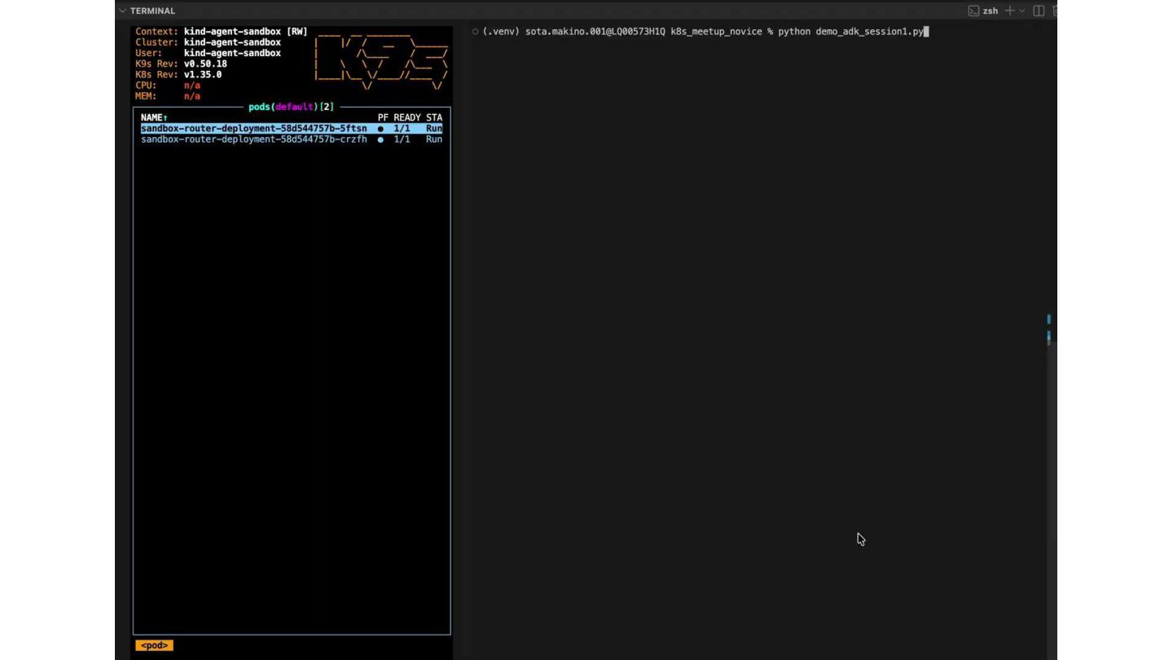Click the (.venv) prompt prefix

click(501, 32)
